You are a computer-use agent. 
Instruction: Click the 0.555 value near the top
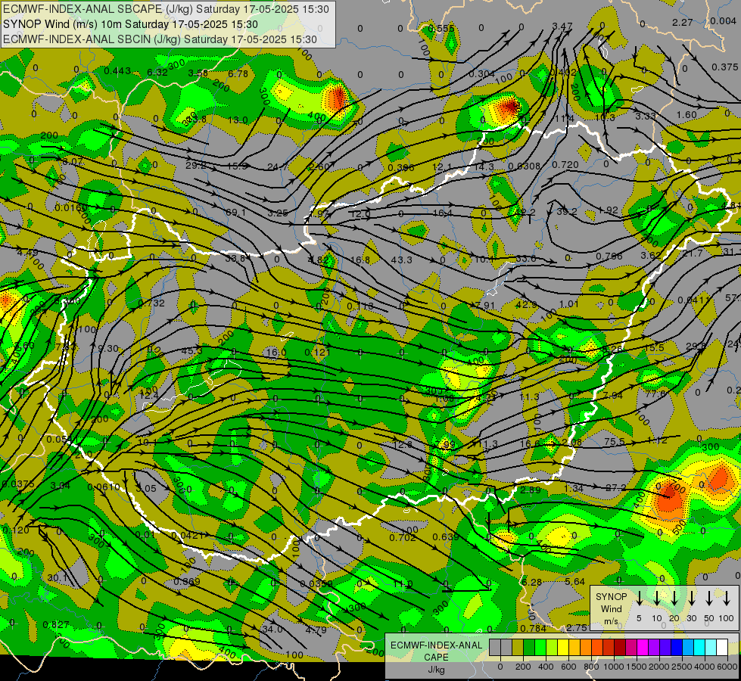441,28
